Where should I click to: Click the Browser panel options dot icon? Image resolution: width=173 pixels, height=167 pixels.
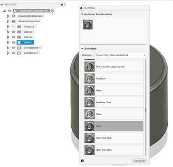pyautogui.click(x=62, y=5)
